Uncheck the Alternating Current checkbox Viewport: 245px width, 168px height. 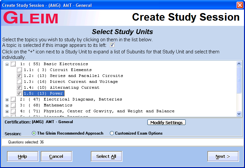[x=19, y=88]
